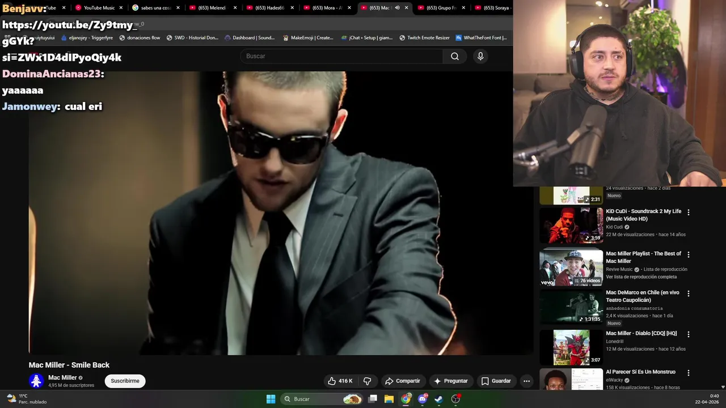The height and width of the screenshot is (408, 726).
Task: Click 'Ver lista de reproducción completa' link
Action: coord(641,277)
